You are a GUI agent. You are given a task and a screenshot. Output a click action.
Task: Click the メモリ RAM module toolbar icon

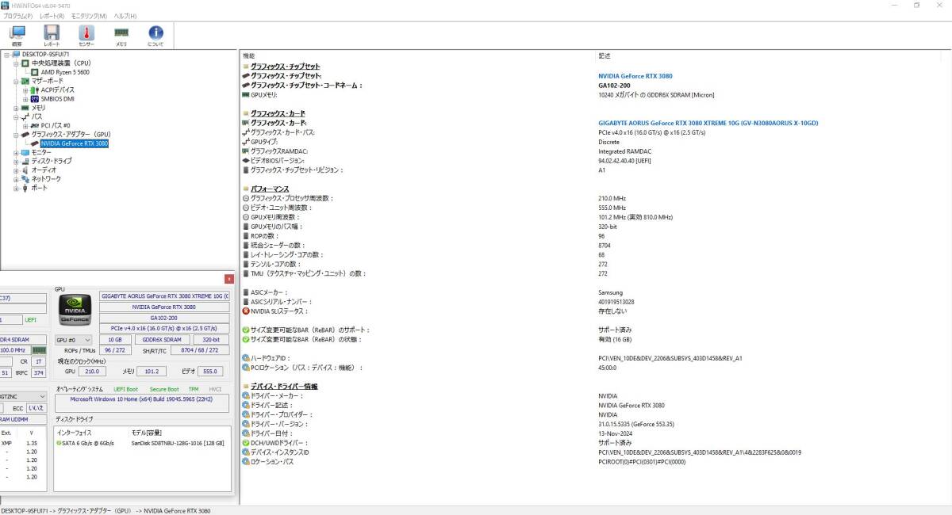coord(121,36)
